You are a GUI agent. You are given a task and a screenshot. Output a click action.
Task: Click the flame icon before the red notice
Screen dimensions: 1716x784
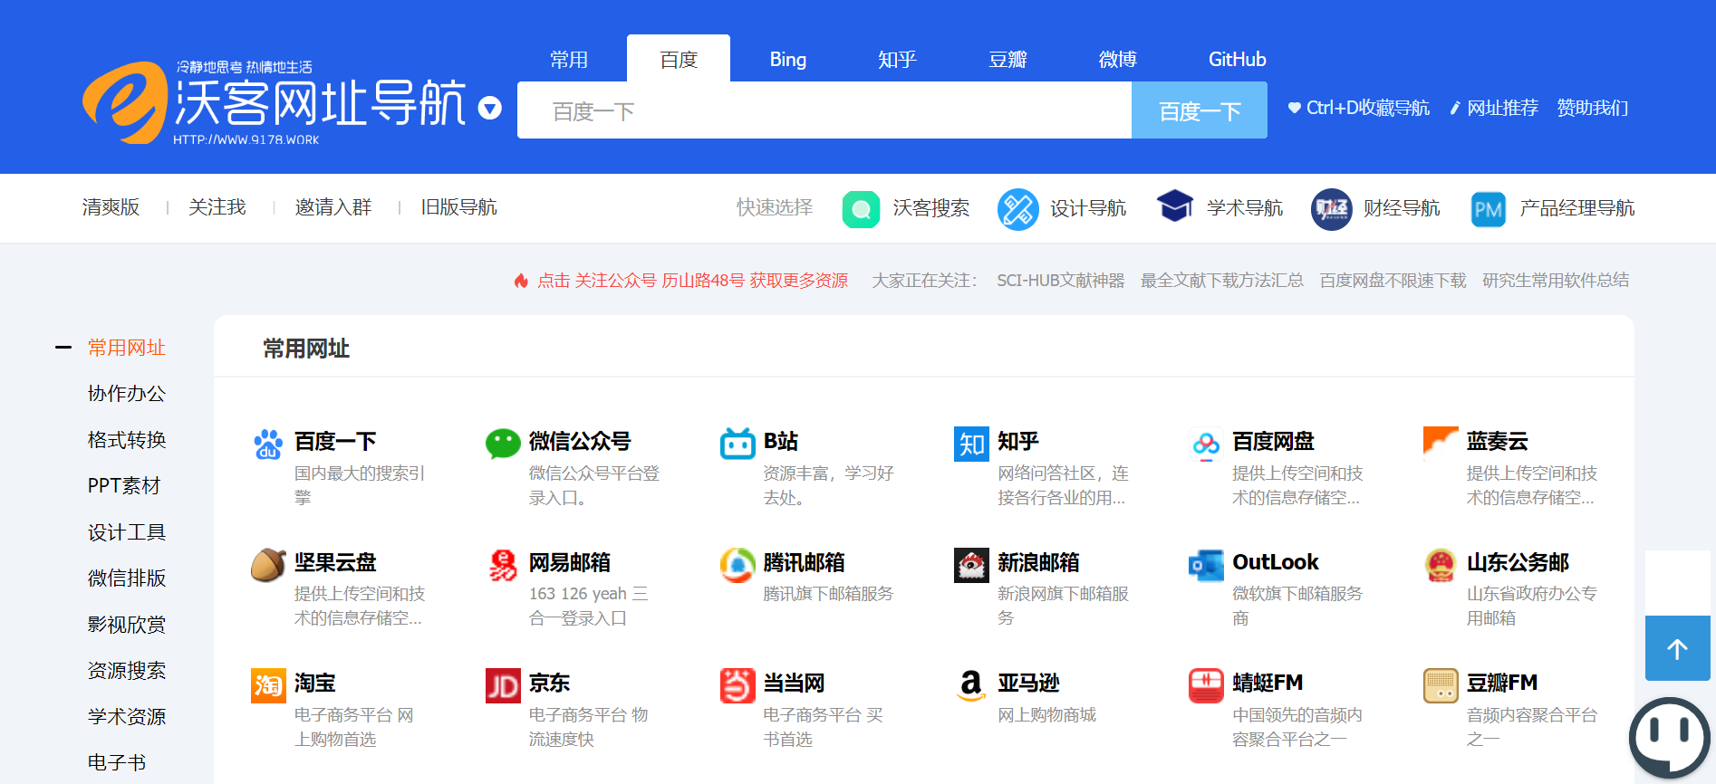pos(521,281)
